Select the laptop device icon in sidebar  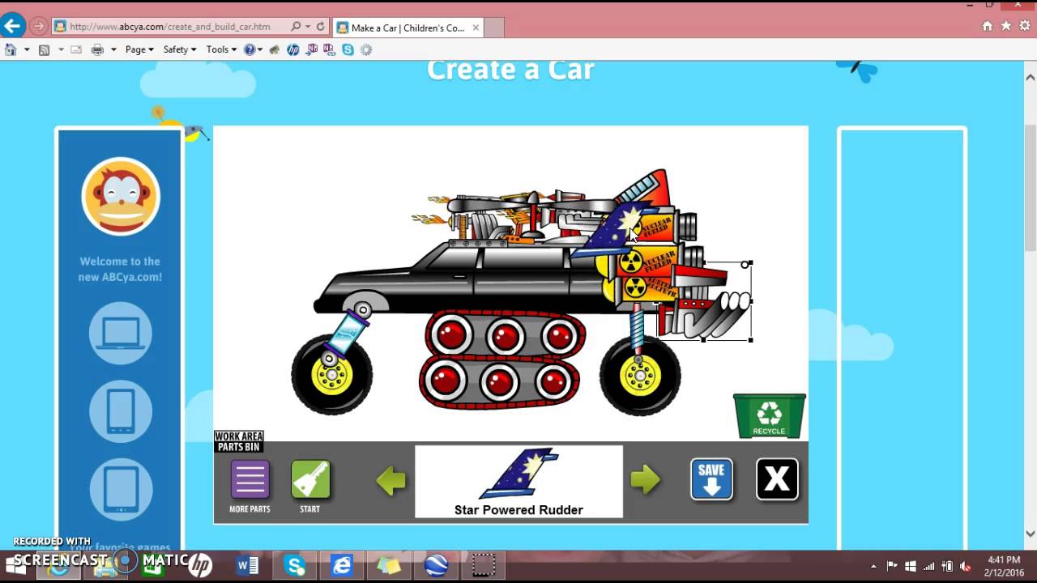[x=121, y=333]
